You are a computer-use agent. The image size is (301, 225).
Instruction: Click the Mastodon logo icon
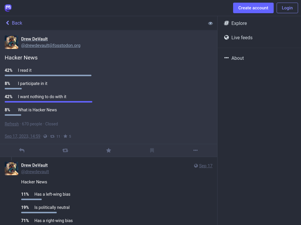[x=8, y=8]
